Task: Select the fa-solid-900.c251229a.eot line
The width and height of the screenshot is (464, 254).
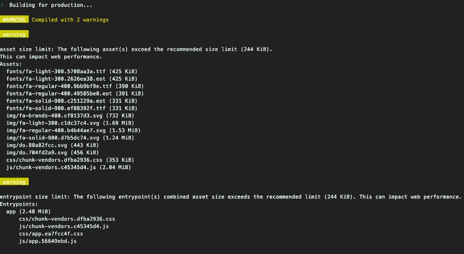Action: pyautogui.click(x=72, y=101)
